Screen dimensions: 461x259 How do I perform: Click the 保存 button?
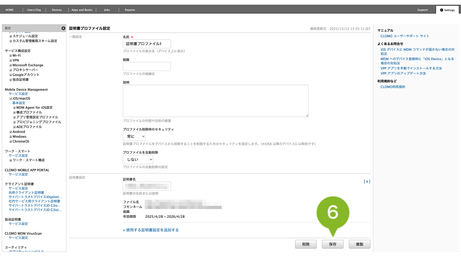coord(332,244)
